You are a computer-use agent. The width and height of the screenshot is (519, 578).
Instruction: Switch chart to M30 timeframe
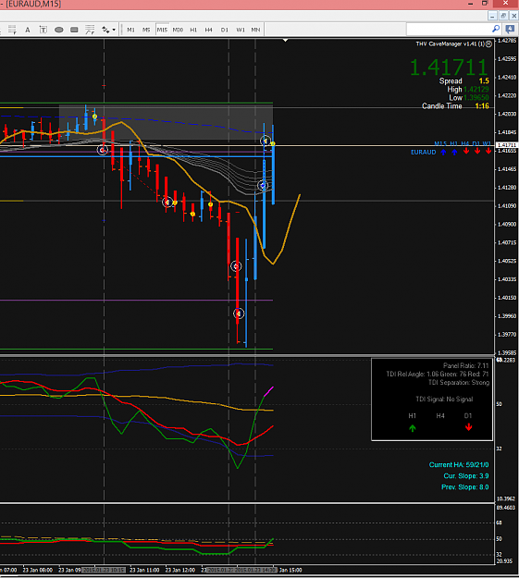tap(178, 30)
